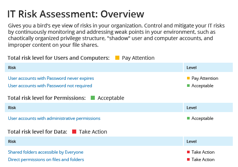This screenshot has width=238, height=167.
Task: Click yellow indicator in Password never expires row
Action: click(x=188, y=78)
